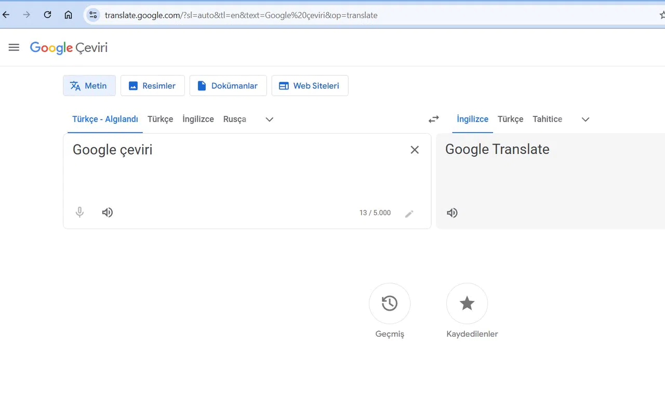Reload the page using browser refresh
665x409 pixels.
pyautogui.click(x=47, y=15)
